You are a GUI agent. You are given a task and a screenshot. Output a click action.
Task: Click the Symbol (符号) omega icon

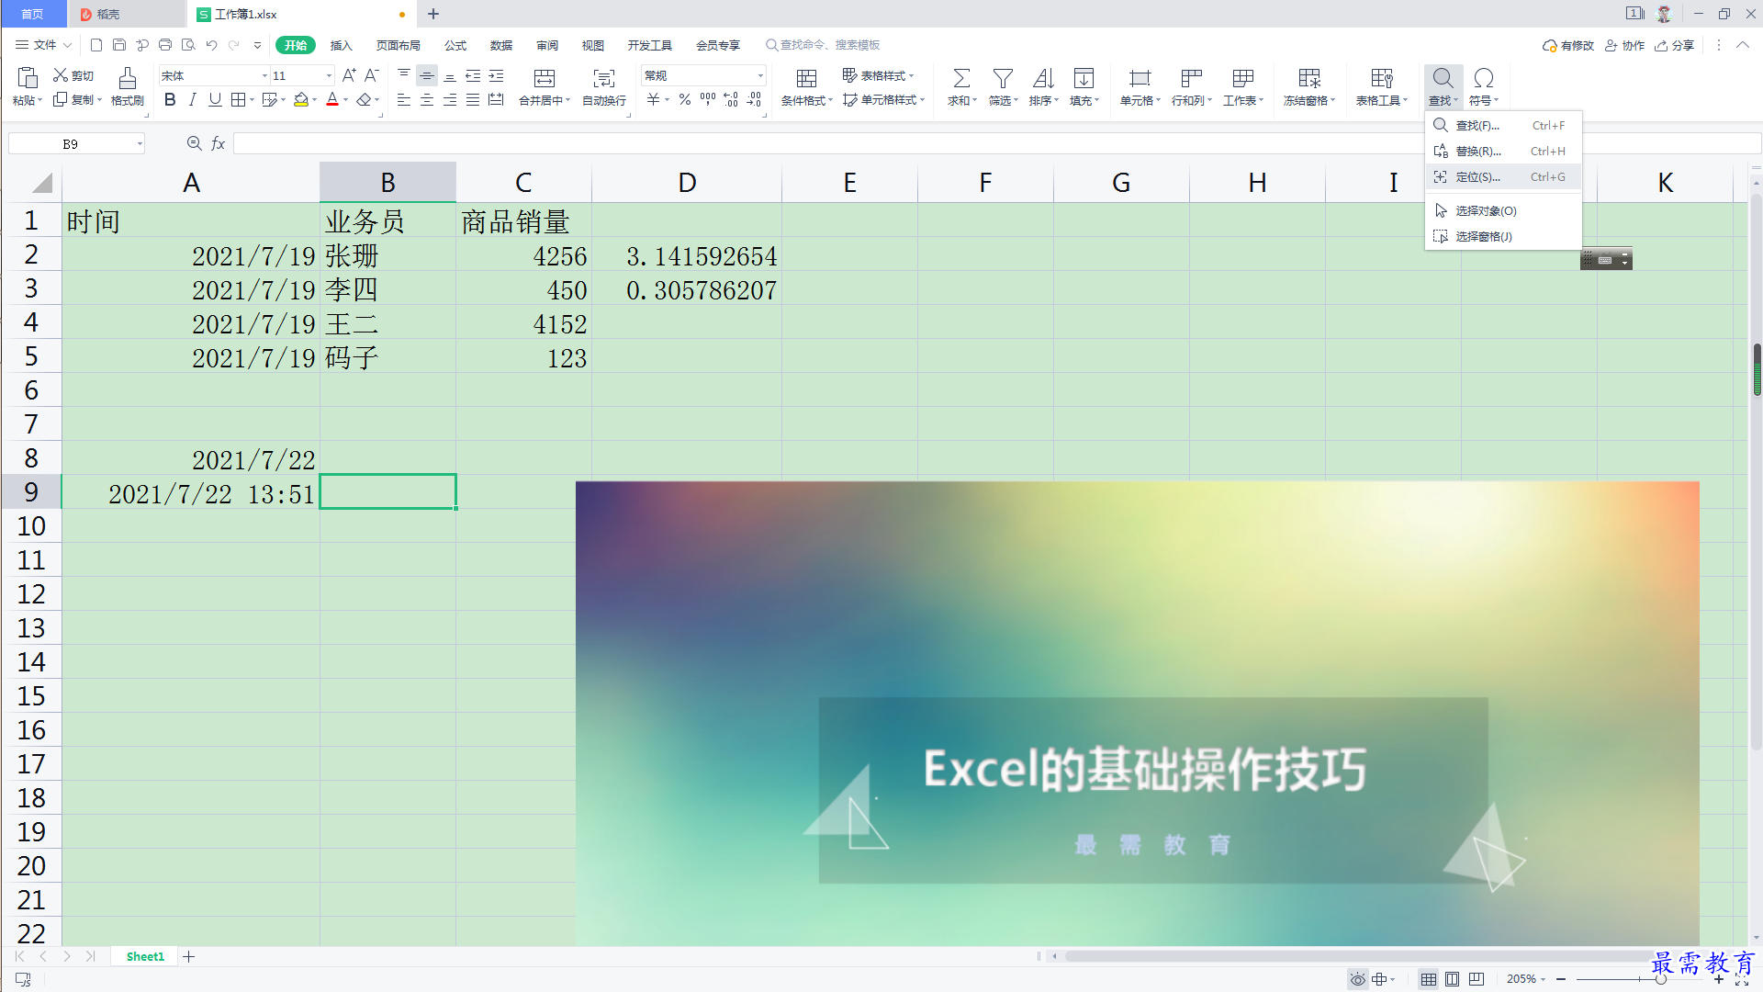click(x=1483, y=78)
